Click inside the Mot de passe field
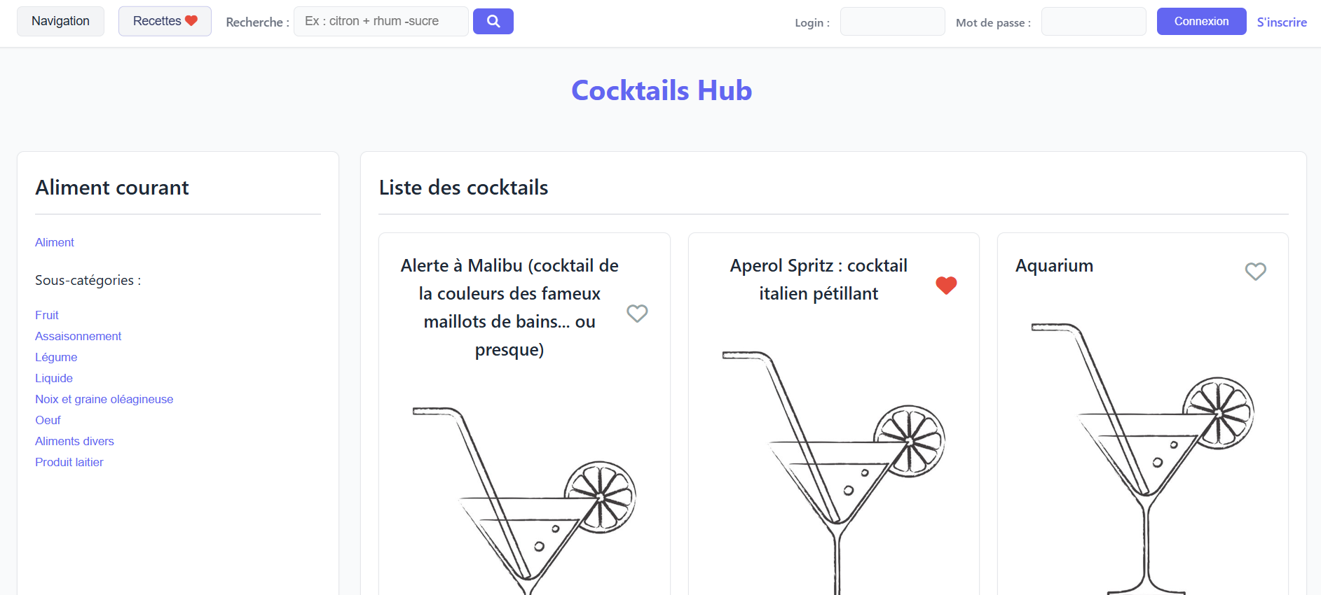Viewport: 1321px width, 595px height. (1093, 21)
